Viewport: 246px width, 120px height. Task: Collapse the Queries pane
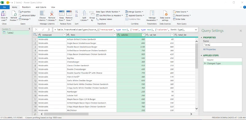(29, 29)
